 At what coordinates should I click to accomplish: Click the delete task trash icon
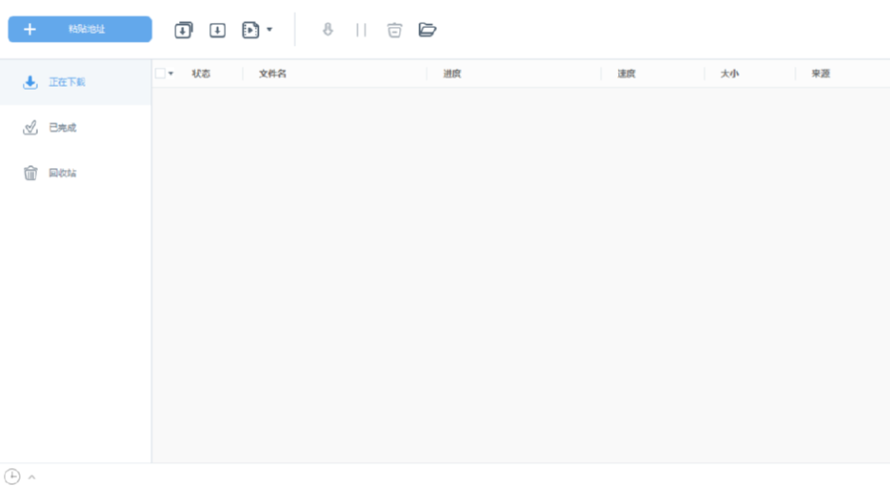pos(394,30)
